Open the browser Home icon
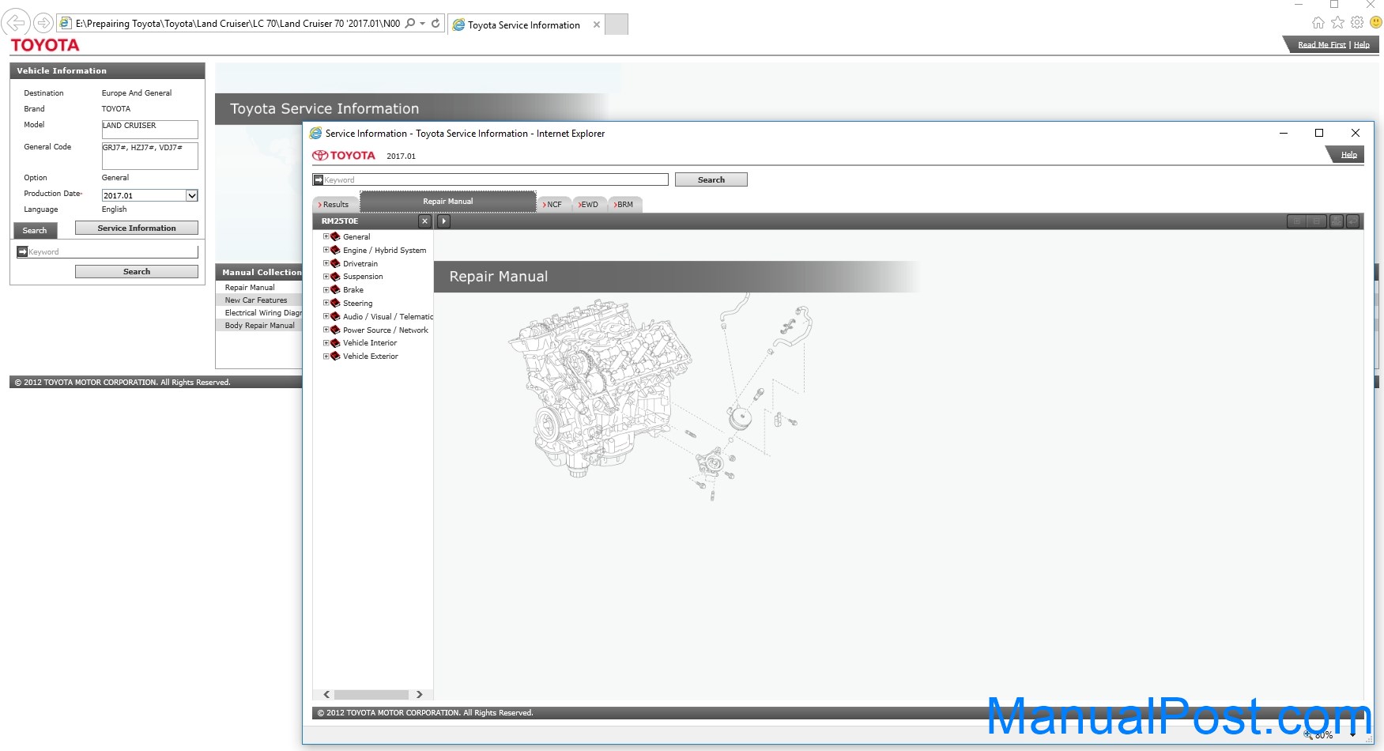1384x751 pixels. [x=1318, y=23]
